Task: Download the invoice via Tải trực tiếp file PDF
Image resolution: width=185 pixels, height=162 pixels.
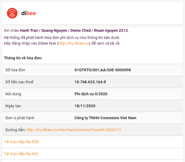Action: (22, 142)
